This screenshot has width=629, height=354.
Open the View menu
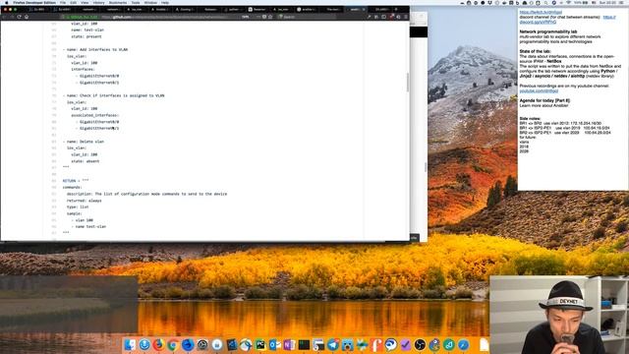pyautogui.click(x=85, y=2)
